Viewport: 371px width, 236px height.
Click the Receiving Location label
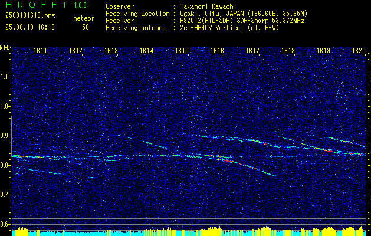137,14
